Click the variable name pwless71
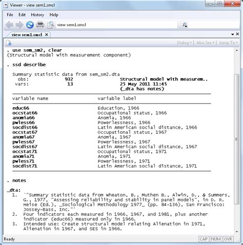 (24, 161)
